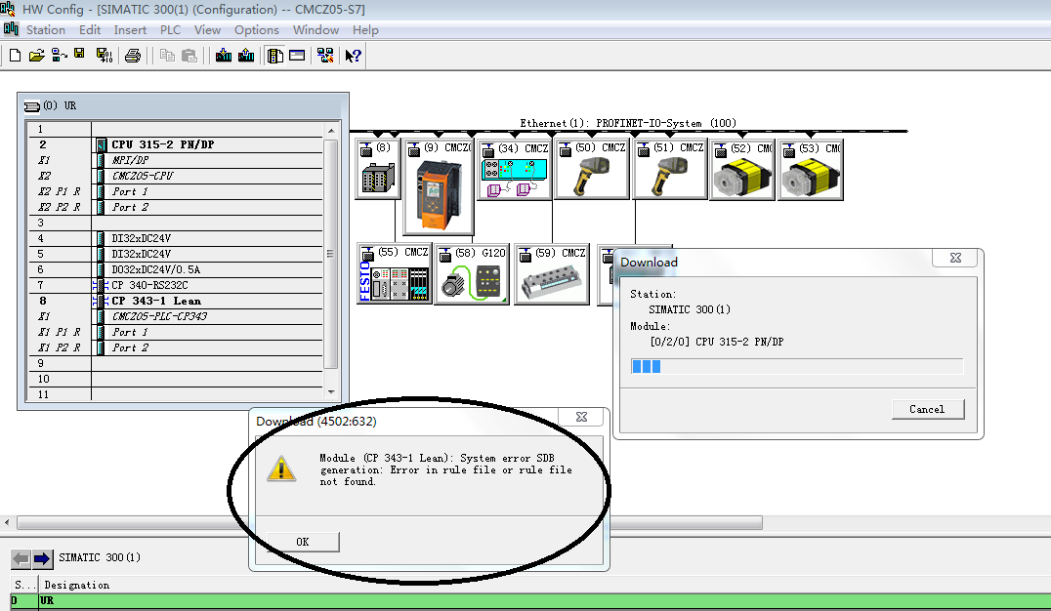Click OK in the Download error dialog

(303, 542)
